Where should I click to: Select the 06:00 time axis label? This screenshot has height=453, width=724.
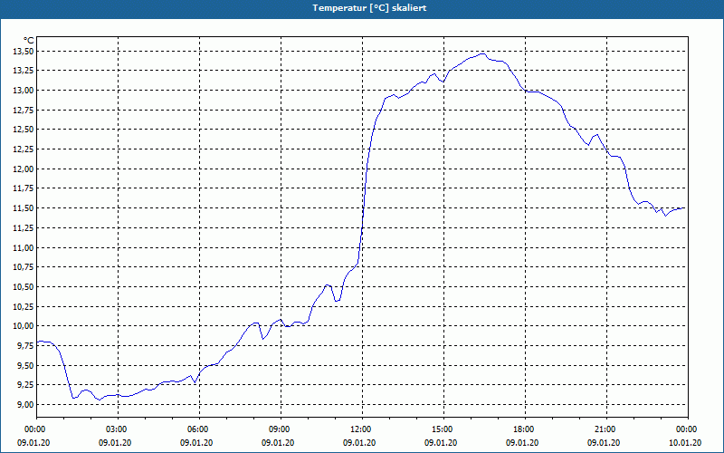199,429
